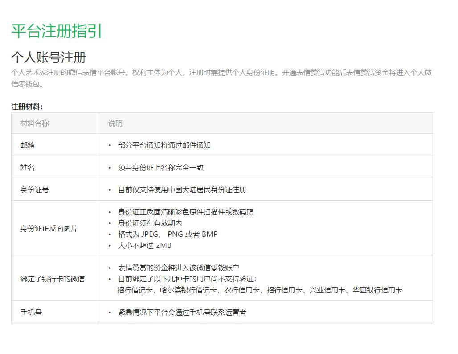The height and width of the screenshot is (354, 458).
Task: Click the 注册材料: label
Action: [27, 107]
